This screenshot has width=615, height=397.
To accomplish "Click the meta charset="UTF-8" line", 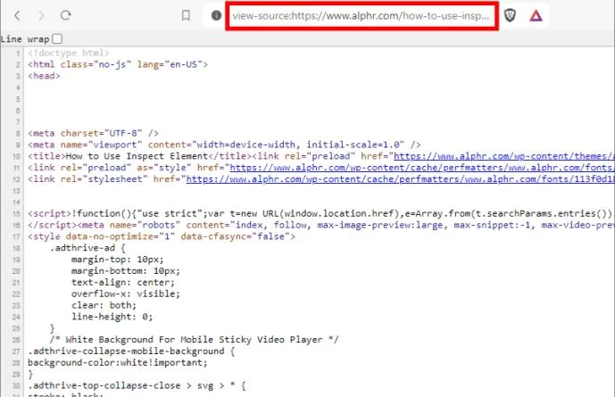I will (93, 133).
